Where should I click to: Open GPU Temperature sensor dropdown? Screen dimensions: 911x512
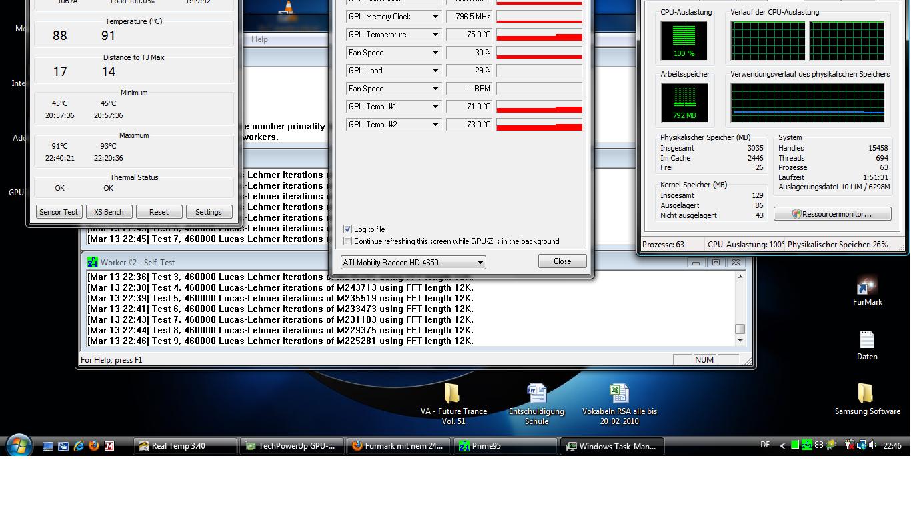435,35
